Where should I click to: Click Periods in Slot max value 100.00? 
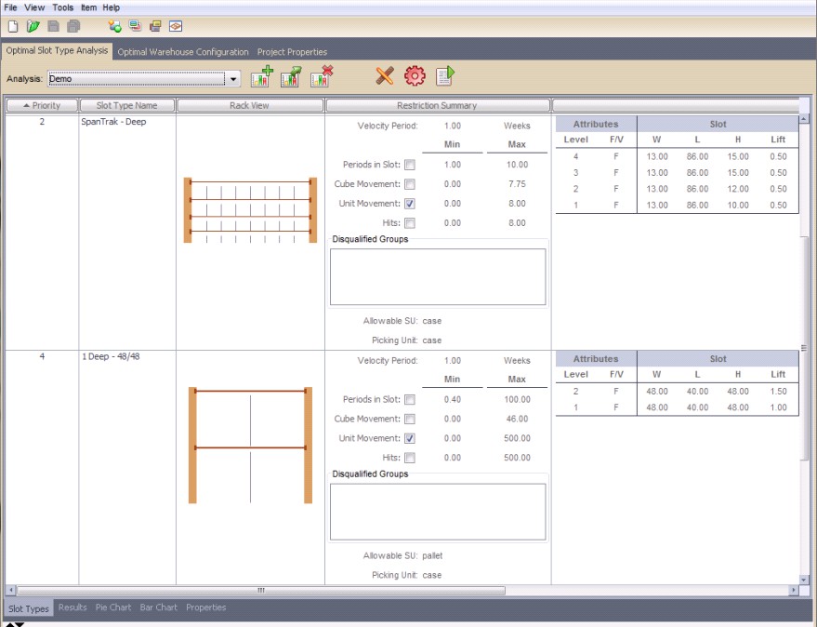[x=517, y=400]
